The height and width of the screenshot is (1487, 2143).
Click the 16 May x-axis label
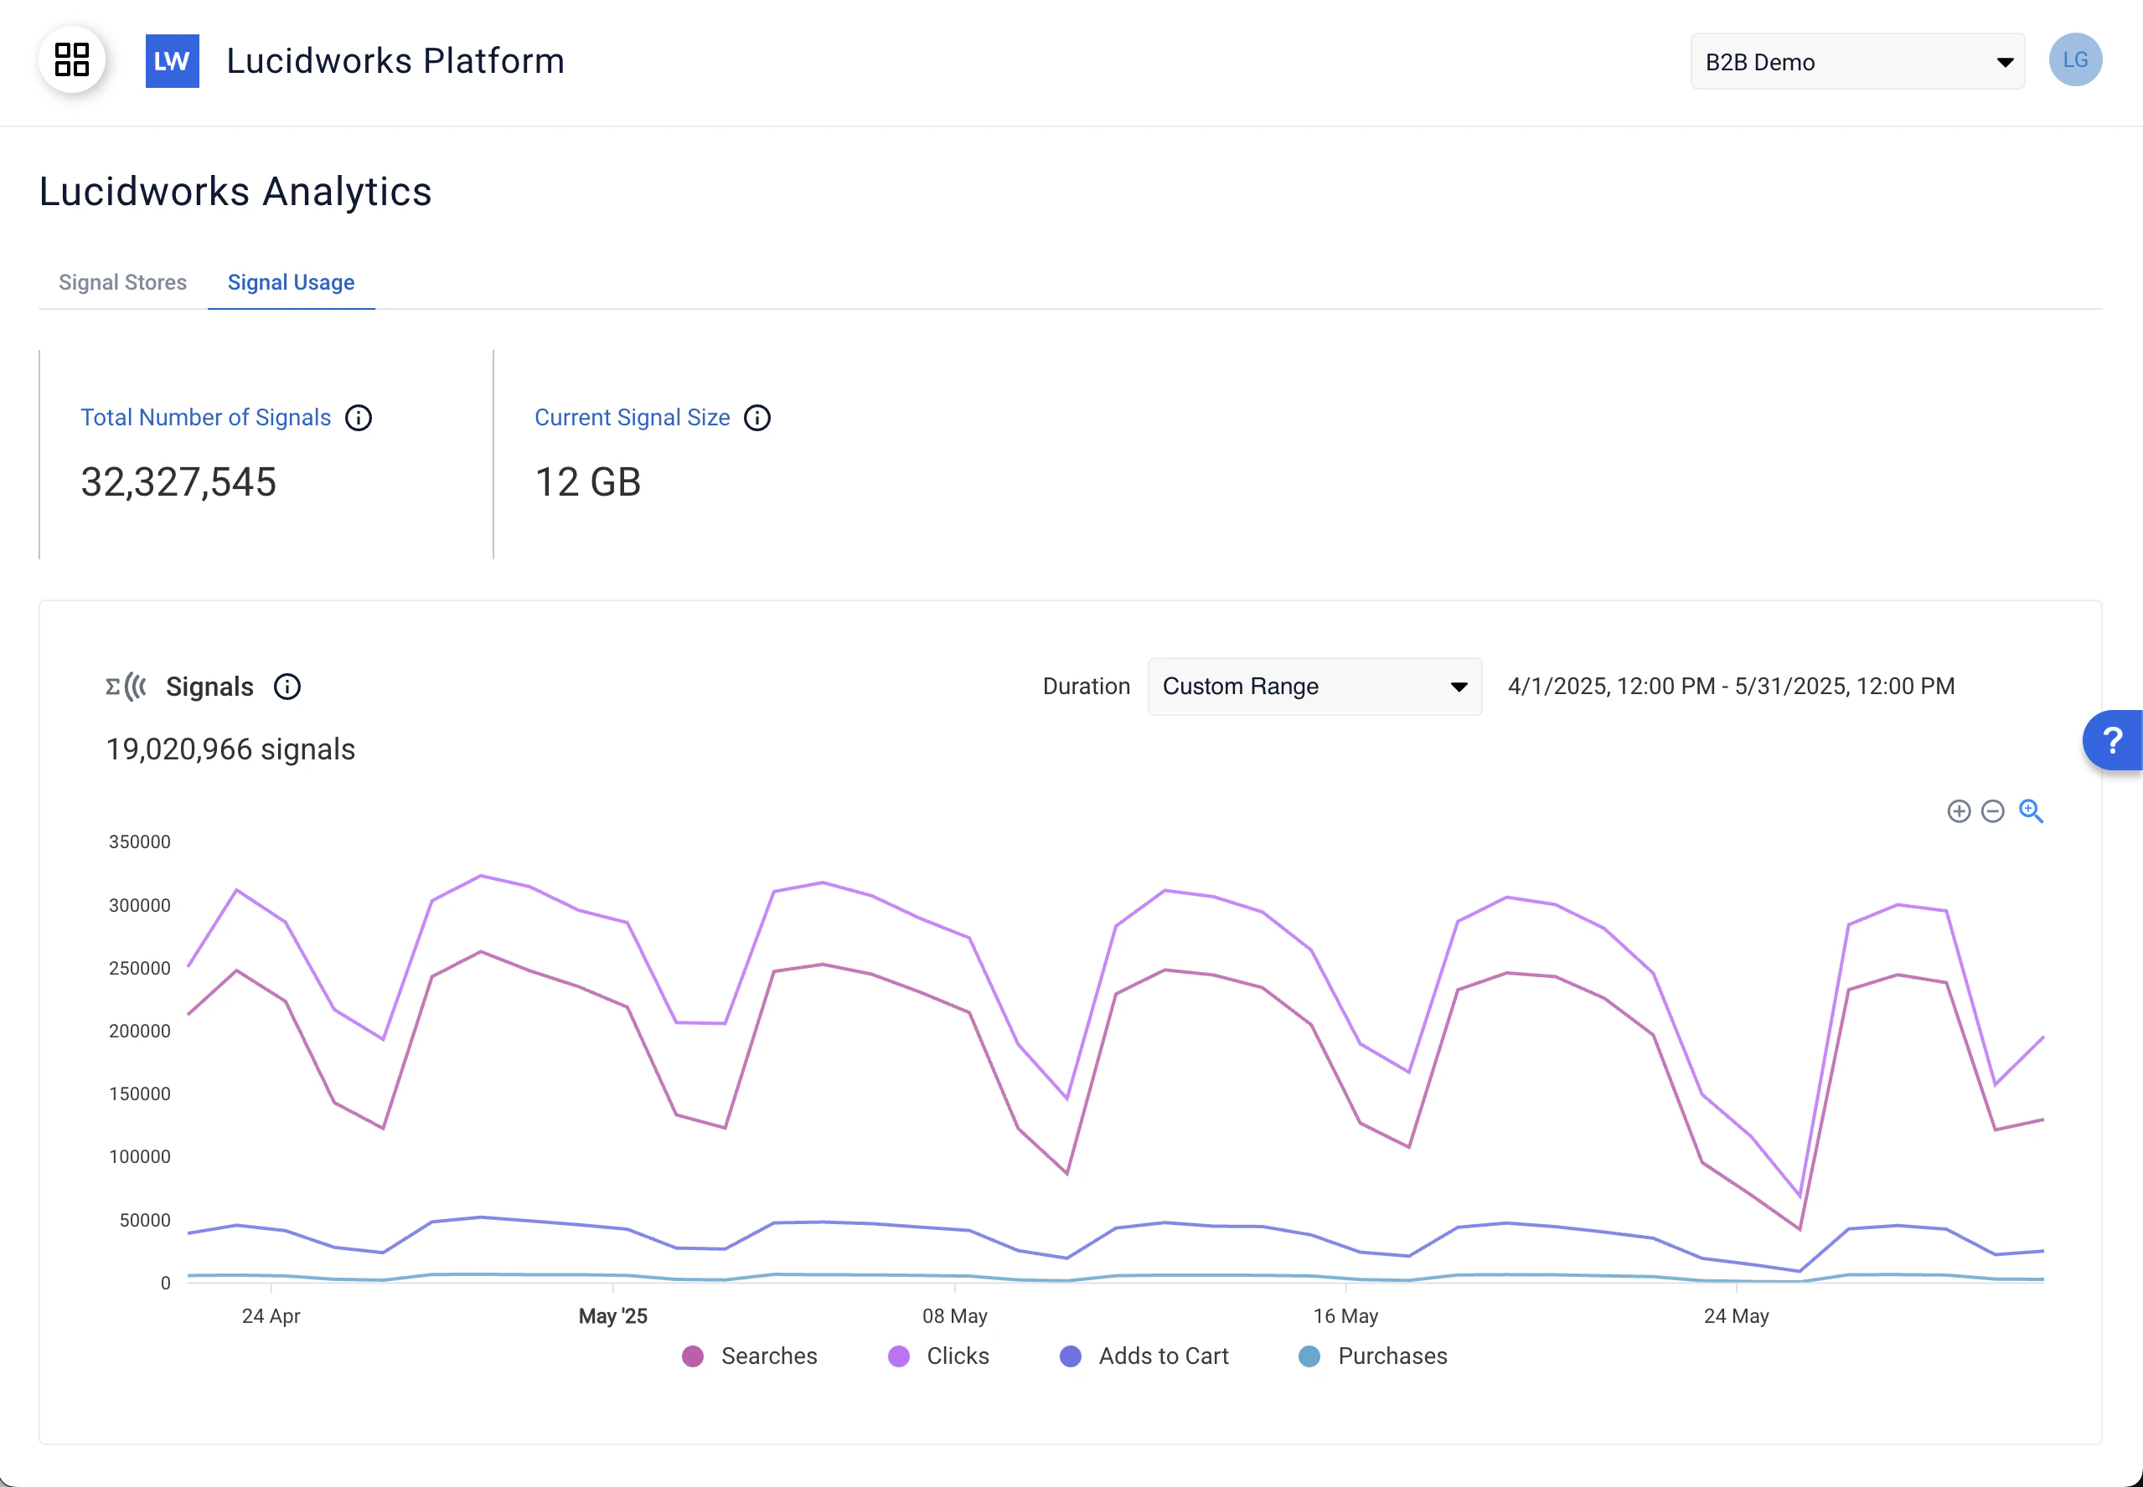tap(1345, 1316)
